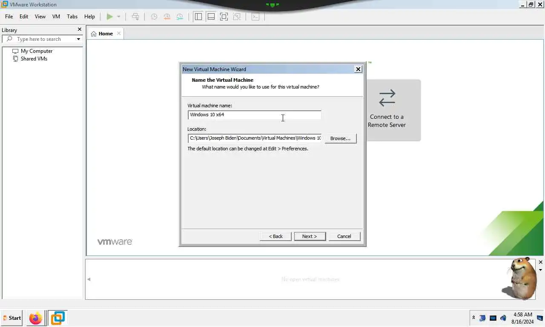Click the Revert to Snapshot icon
The width and height of the screenshot is (545, 327).
167,17
